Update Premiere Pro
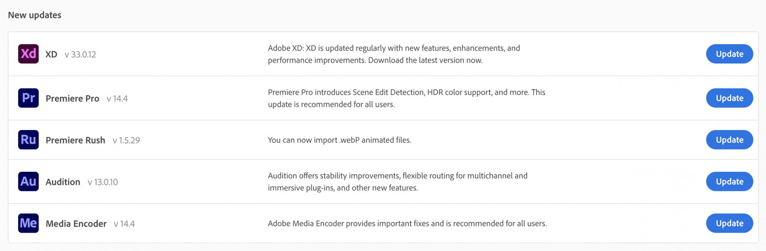This screenshot has width=766, height=251. pyautogui.click(x=729, y=98)
